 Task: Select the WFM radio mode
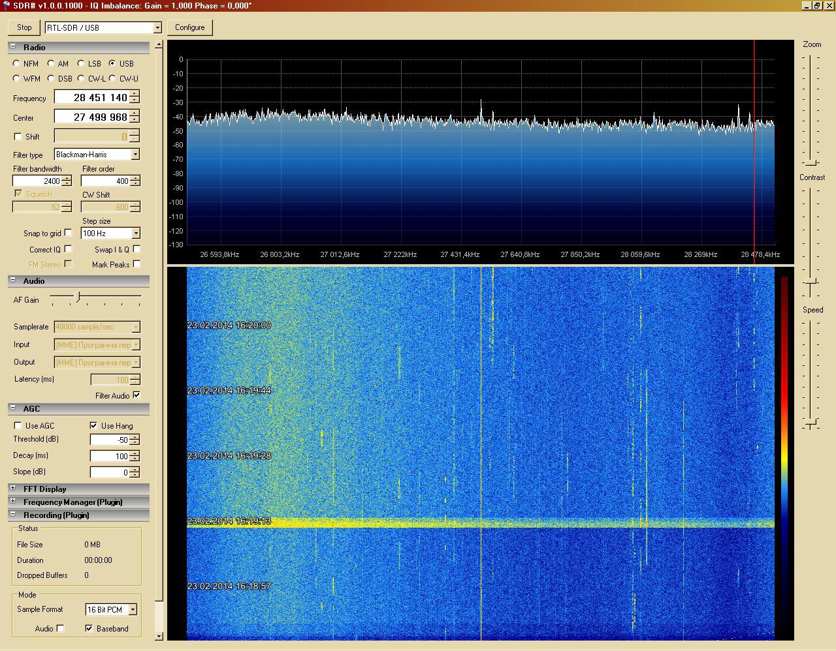[x=17, y=79]
